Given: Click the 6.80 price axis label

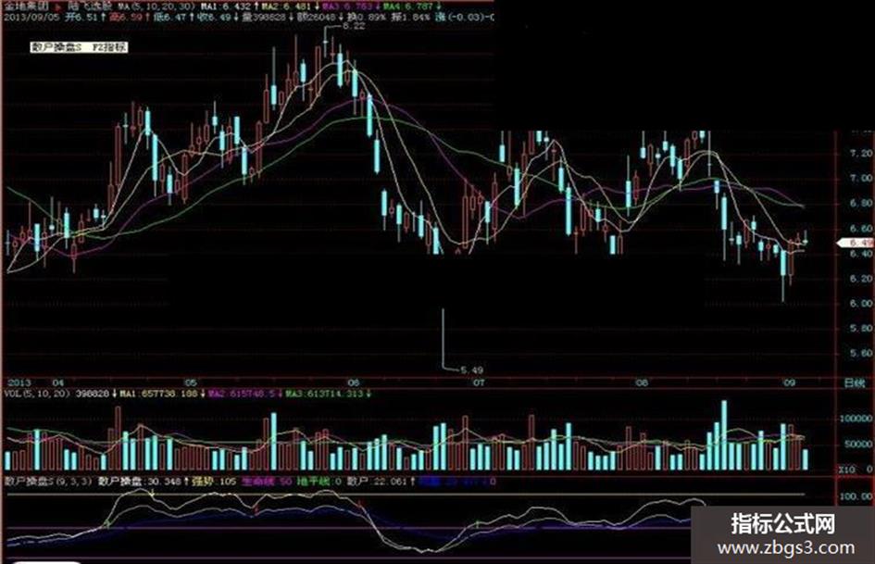Looking at the screenshot, I should click(x=861, y=203).
